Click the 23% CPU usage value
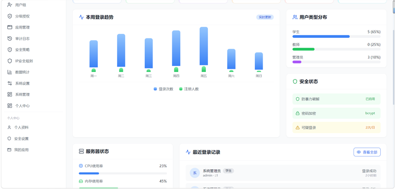Screen dimensions: 395x189 (163, 166)
